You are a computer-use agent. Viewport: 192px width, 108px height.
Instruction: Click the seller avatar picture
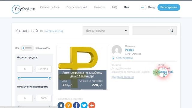pos(117,50)
